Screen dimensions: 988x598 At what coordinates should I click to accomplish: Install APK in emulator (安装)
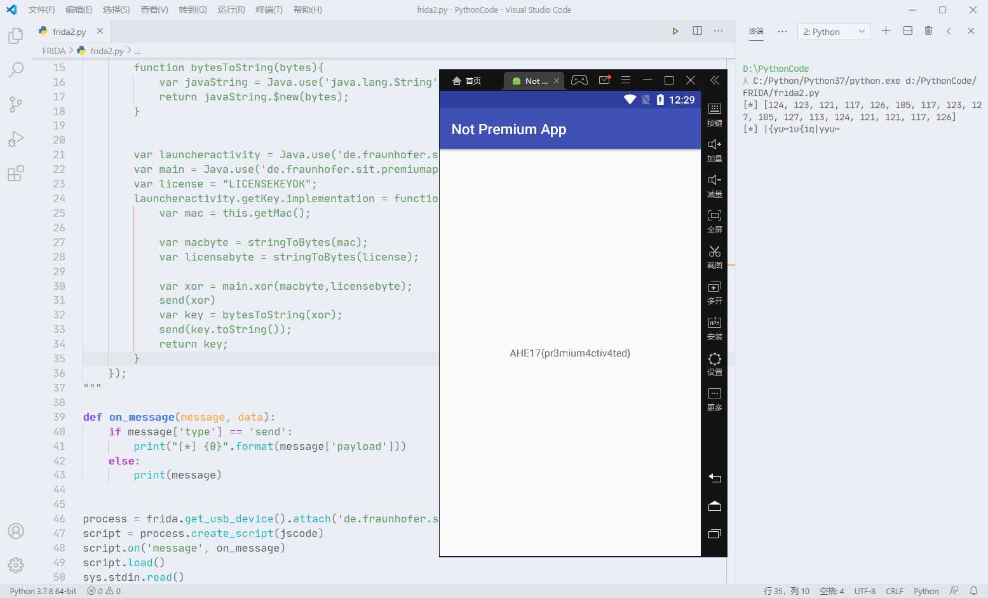(x=715, y=329)
